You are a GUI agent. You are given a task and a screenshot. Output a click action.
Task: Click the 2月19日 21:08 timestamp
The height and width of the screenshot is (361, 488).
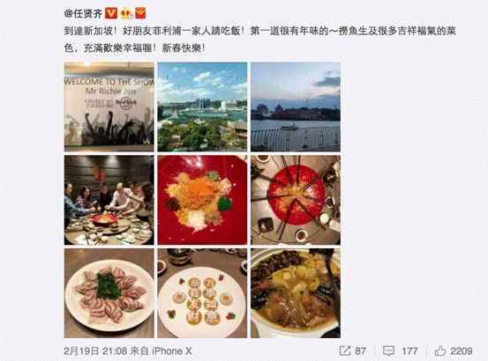(95, 351)
